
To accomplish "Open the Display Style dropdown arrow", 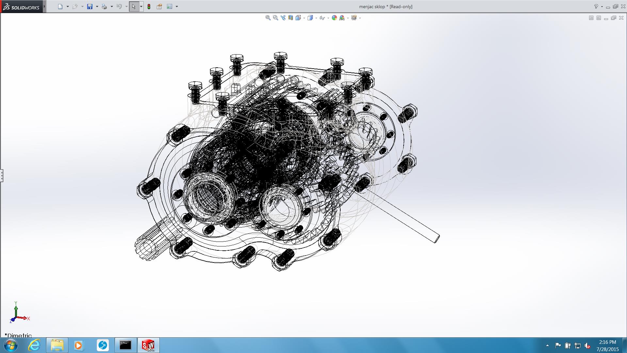I will point(316,18).
